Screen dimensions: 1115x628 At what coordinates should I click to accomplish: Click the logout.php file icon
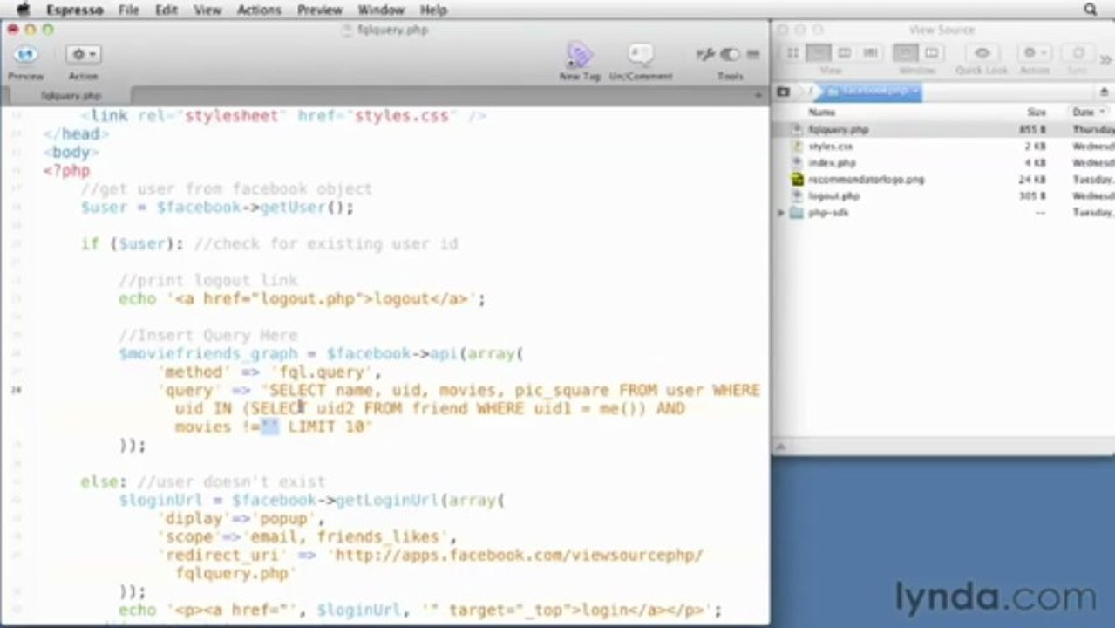click(x=796, y=195)
